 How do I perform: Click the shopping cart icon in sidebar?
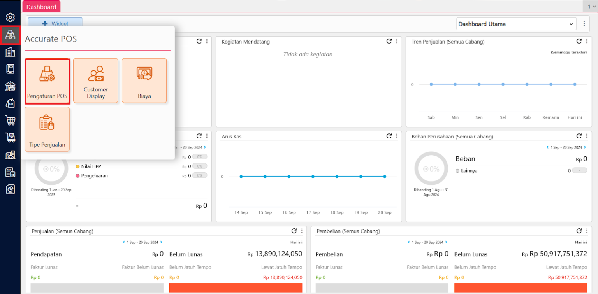[11, 120]
